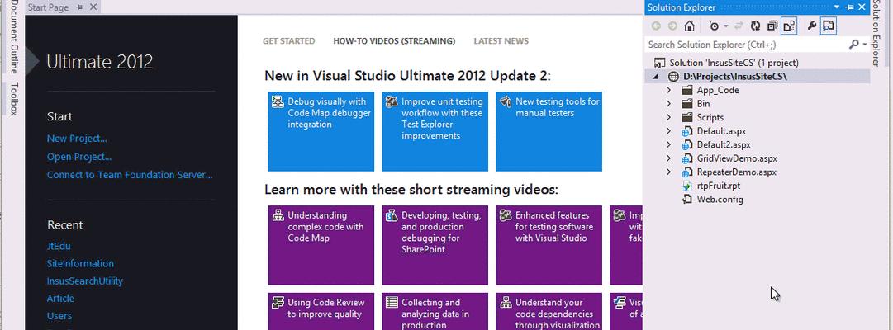Open 'Understanding complex code with Code Map' tile
The width and height of the screenshot is (893, 330).
(x=321, y=245)
